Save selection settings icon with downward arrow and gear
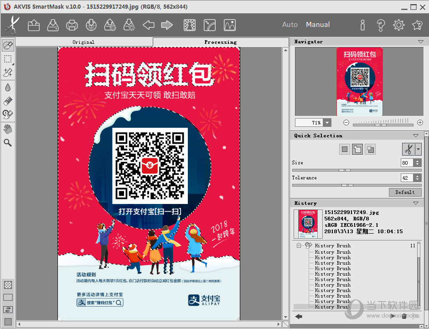Viewport: 429px width, 329px height. [129, 25]
